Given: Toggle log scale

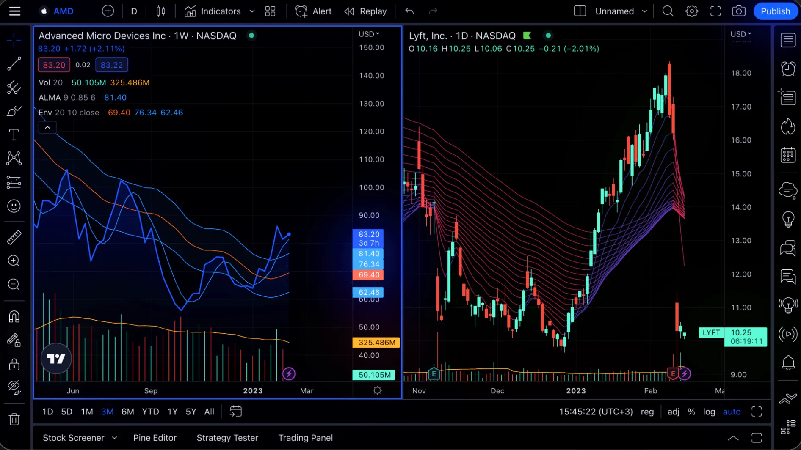Looking at the screenshot, I should 709,412.
